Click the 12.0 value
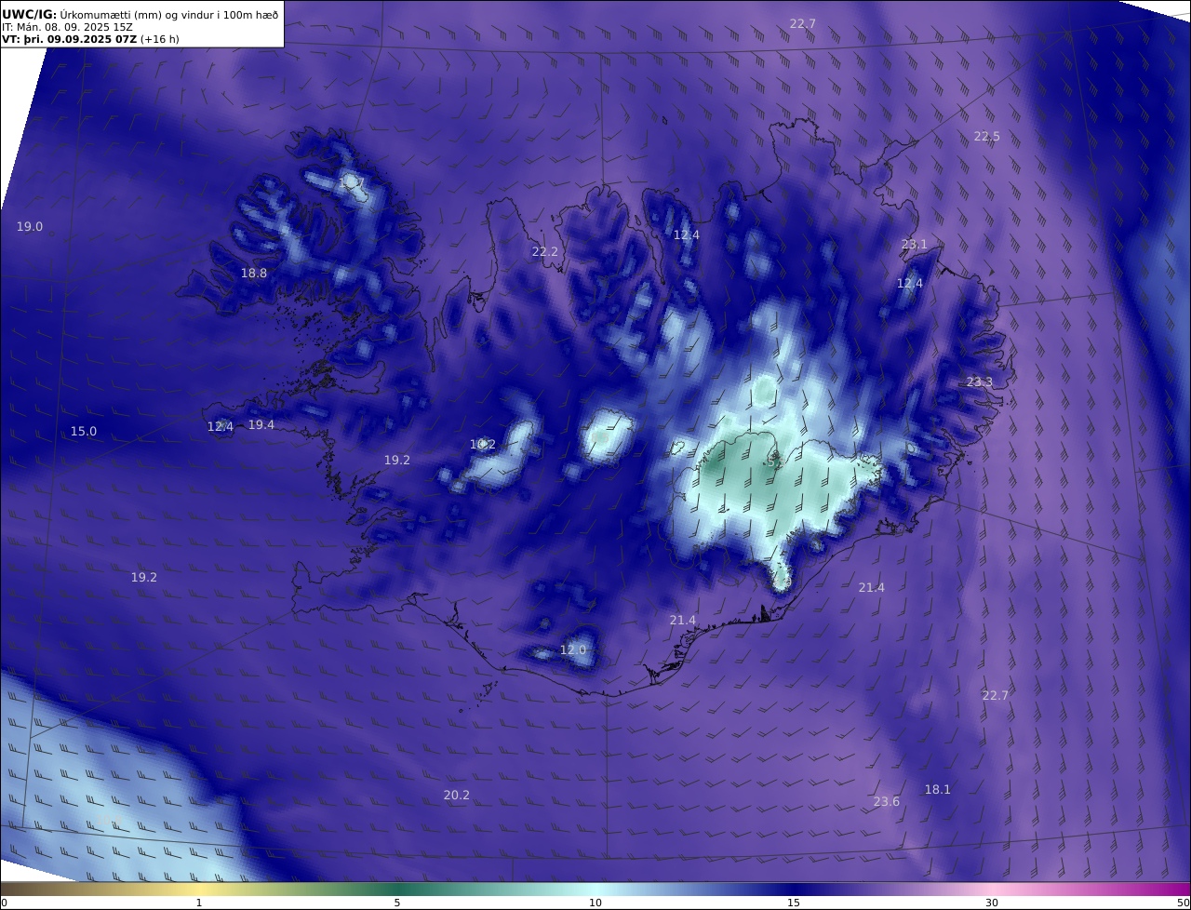The image size is (1191, 910). tap(573, 650)
